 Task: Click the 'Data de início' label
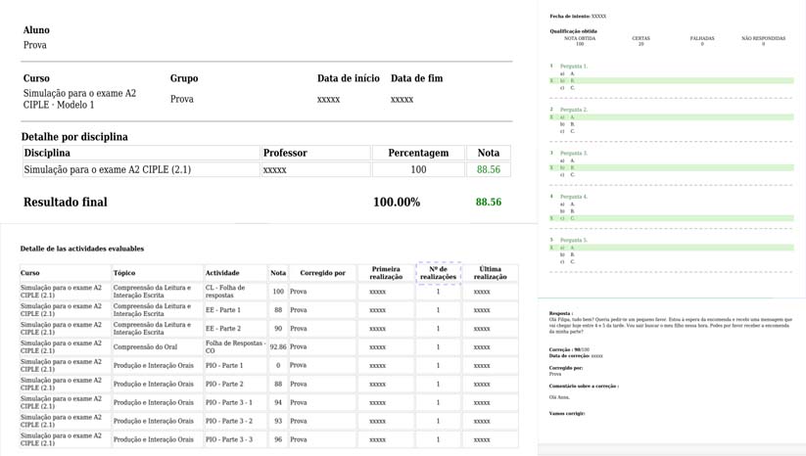pyautogui.click(x=349, y=78)
